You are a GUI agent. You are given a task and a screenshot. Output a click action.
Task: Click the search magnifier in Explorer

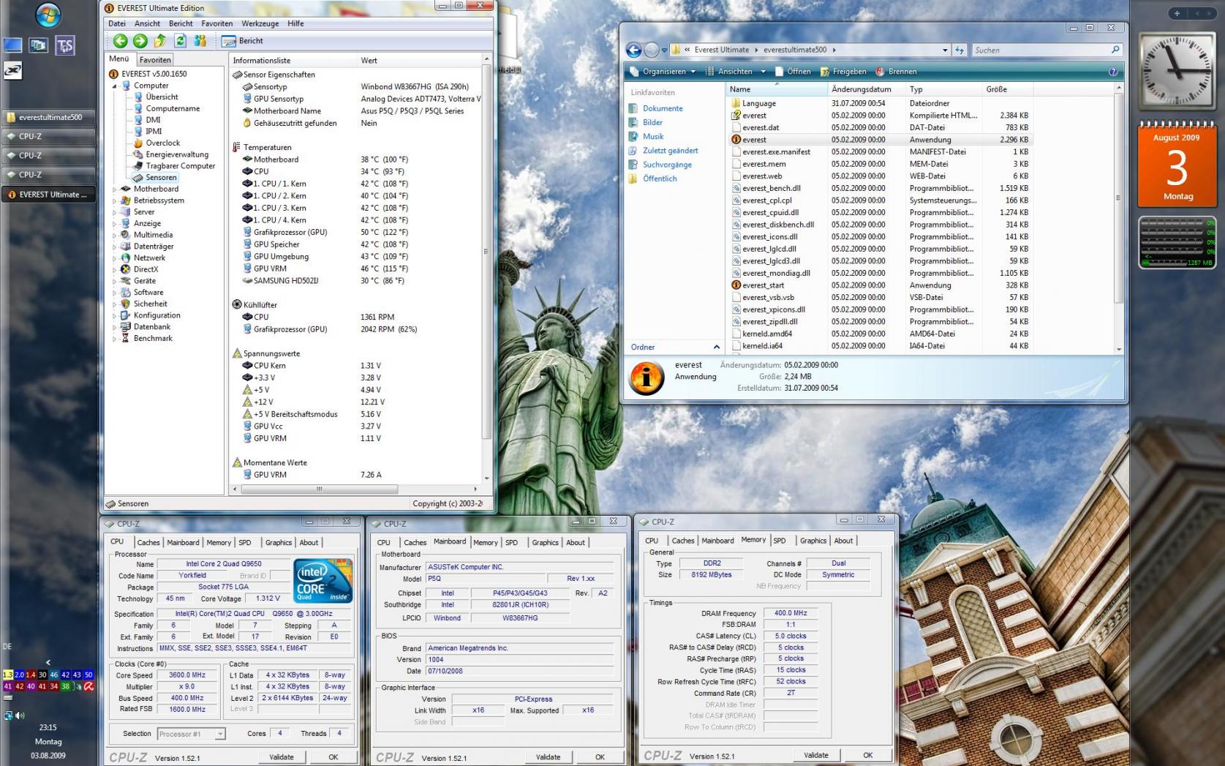point(1115,50)
